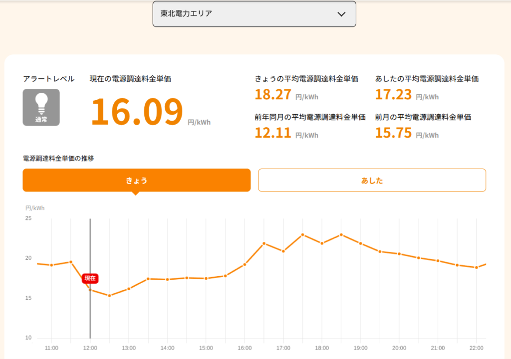
Task: Click the dropdown chevron arrow
Action: pyautogui.click(x=341, y=14)
